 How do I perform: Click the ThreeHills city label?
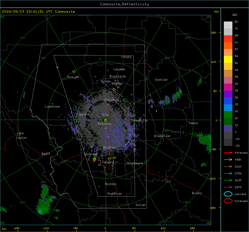point(139,121)
